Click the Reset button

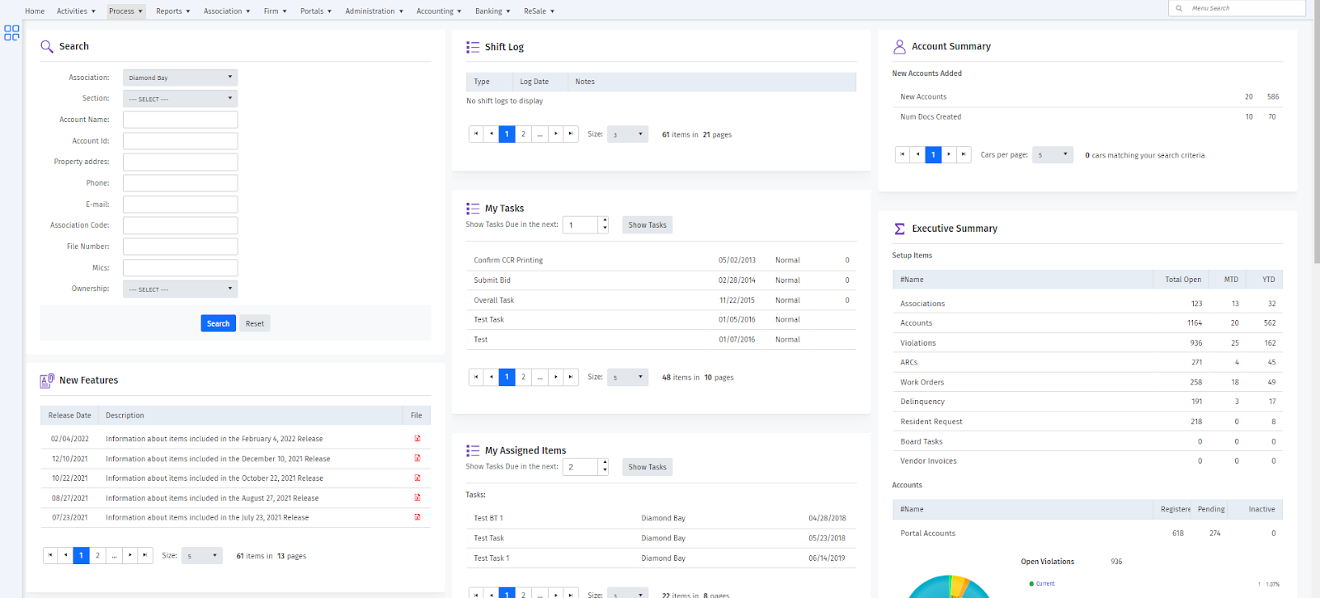tap(255, 323)
